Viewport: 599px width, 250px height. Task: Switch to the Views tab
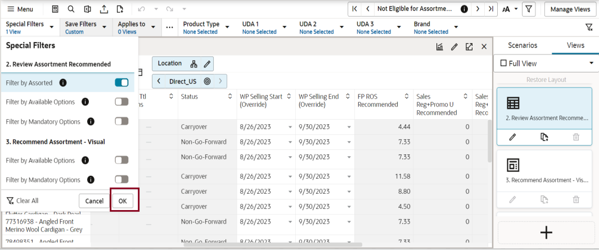tap(575, 46)
